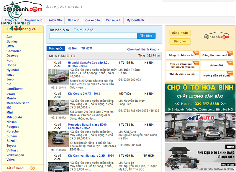Click 'Đăng tin bán xe ô tô' button
Image resolution: width=236 pixels, height=172 pixels.
click(183, 55)
